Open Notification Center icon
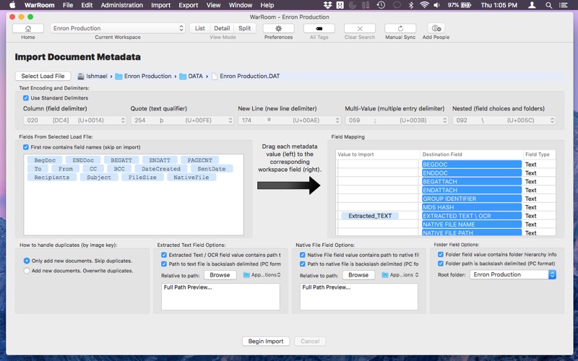Viewport: 578px width, 361px height. [x=564, y=5]
